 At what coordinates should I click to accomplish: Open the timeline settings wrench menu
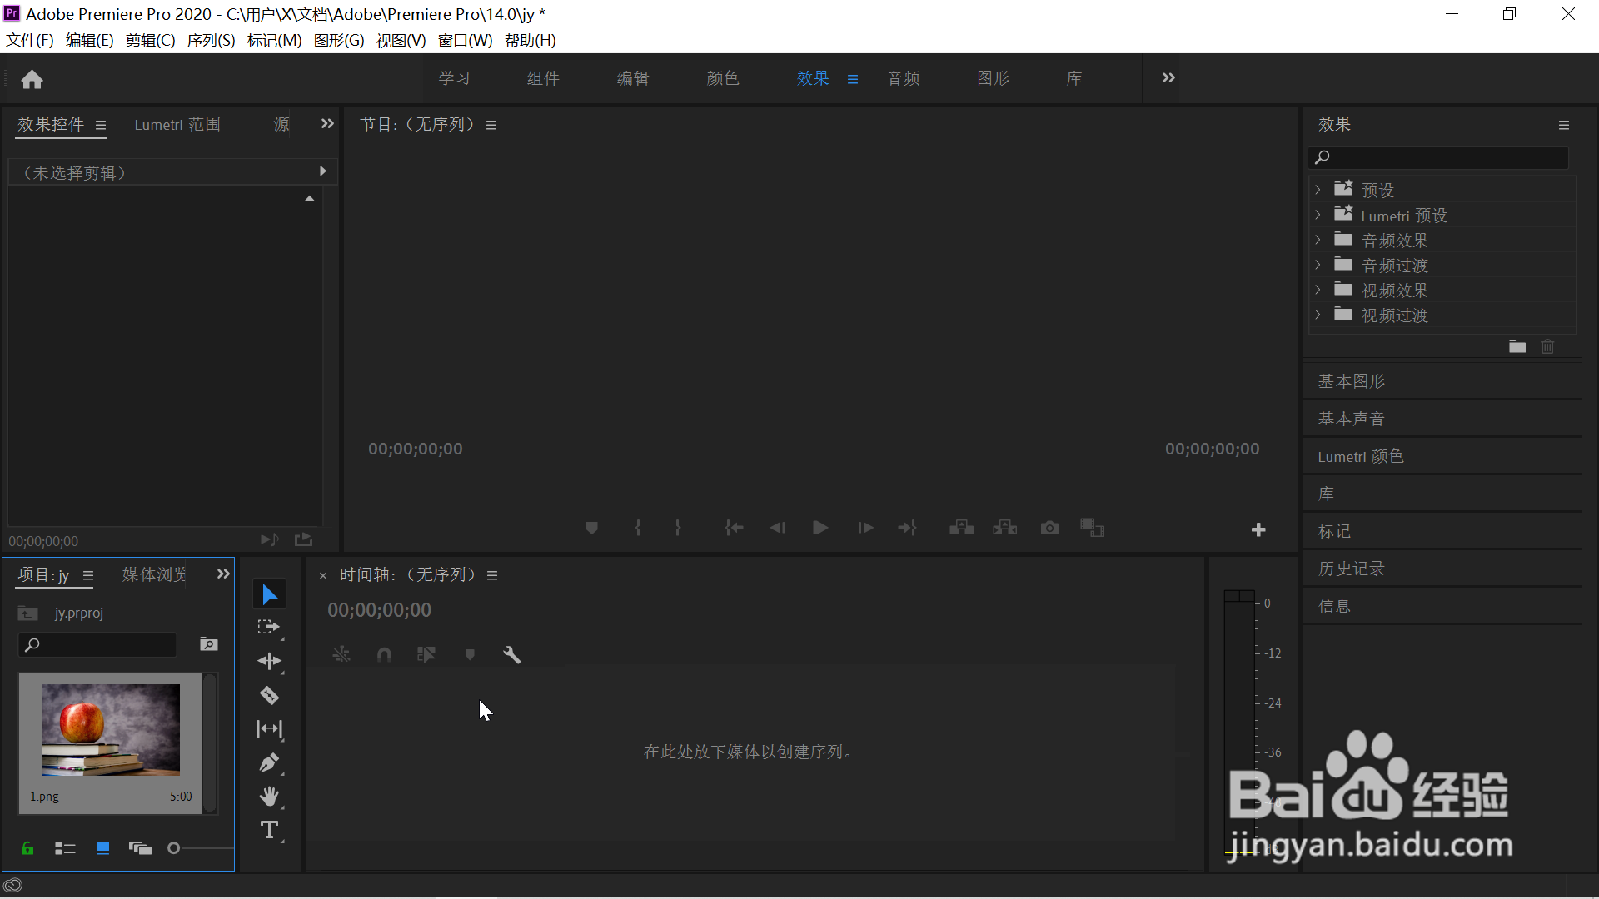click(512, 654)
